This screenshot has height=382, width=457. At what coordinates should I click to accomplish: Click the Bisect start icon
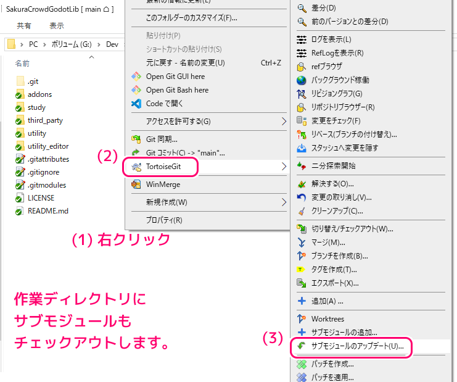pyautogui.click(x=302, y=166)
